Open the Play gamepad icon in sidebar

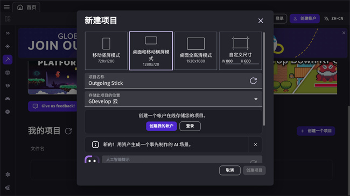coord(8,99)
